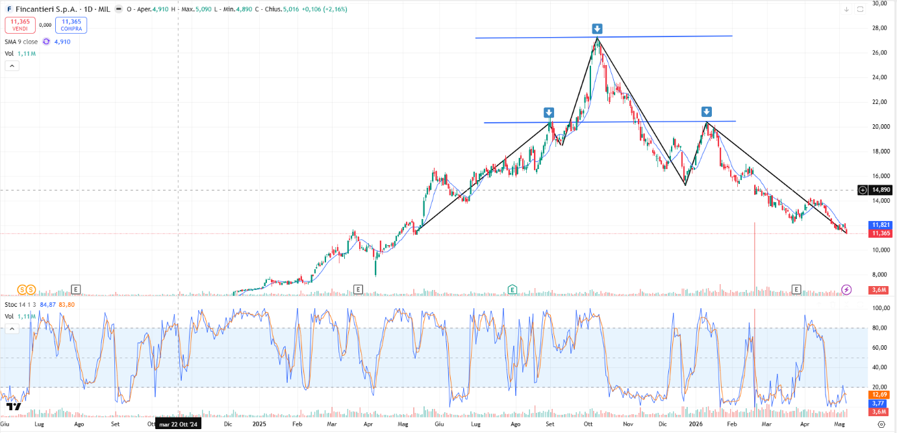897x433 pixels.
Task: Open the E earnings marker near Ago 2024
Action: 76,289
